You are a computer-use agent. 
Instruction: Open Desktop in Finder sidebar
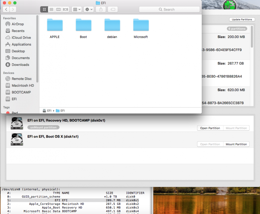pyautogui.click(x=18, y=51)
